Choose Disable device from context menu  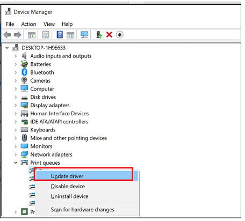87,186
